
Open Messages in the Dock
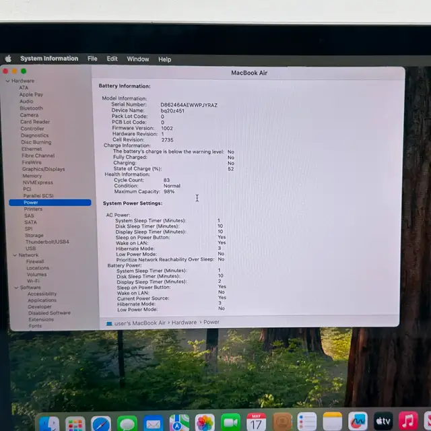click(x=127, y=424)
